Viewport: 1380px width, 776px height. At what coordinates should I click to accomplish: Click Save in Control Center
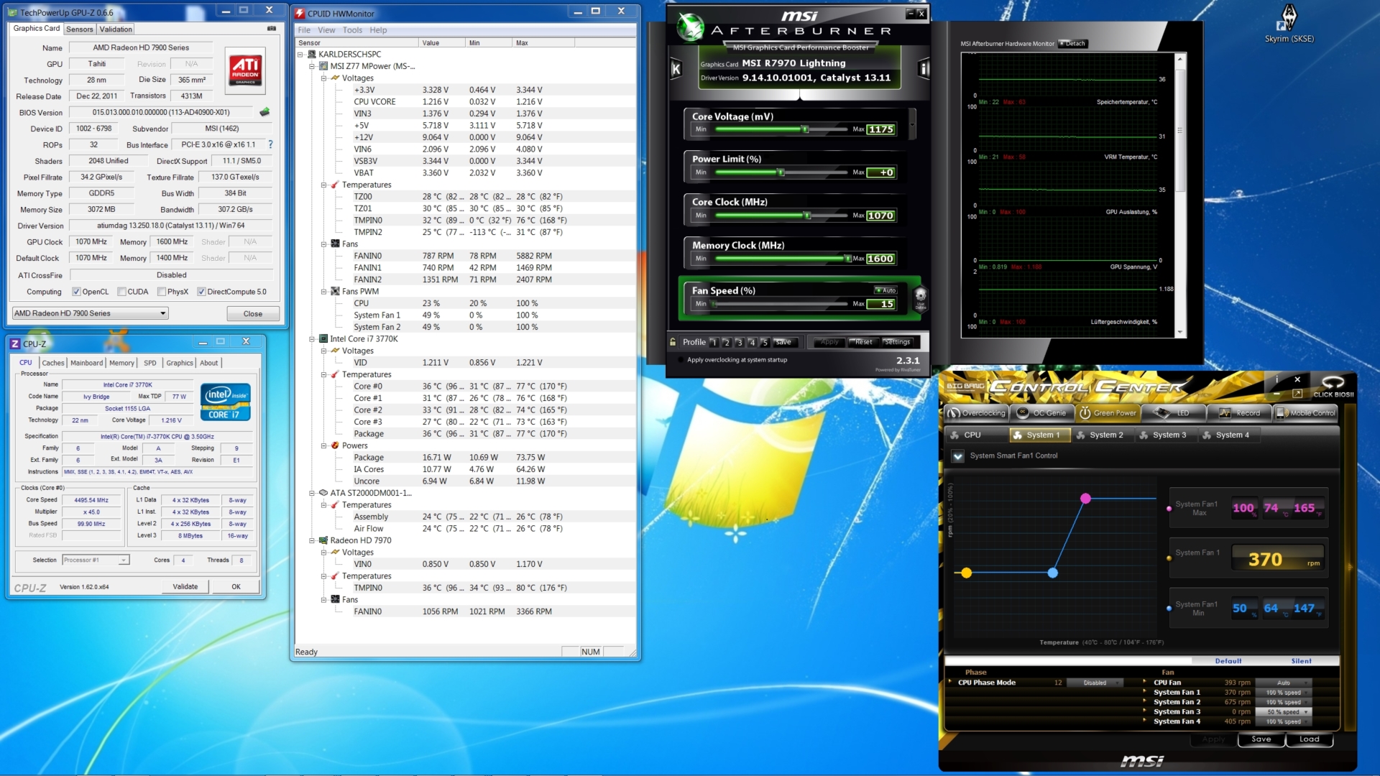(1261, 739)
